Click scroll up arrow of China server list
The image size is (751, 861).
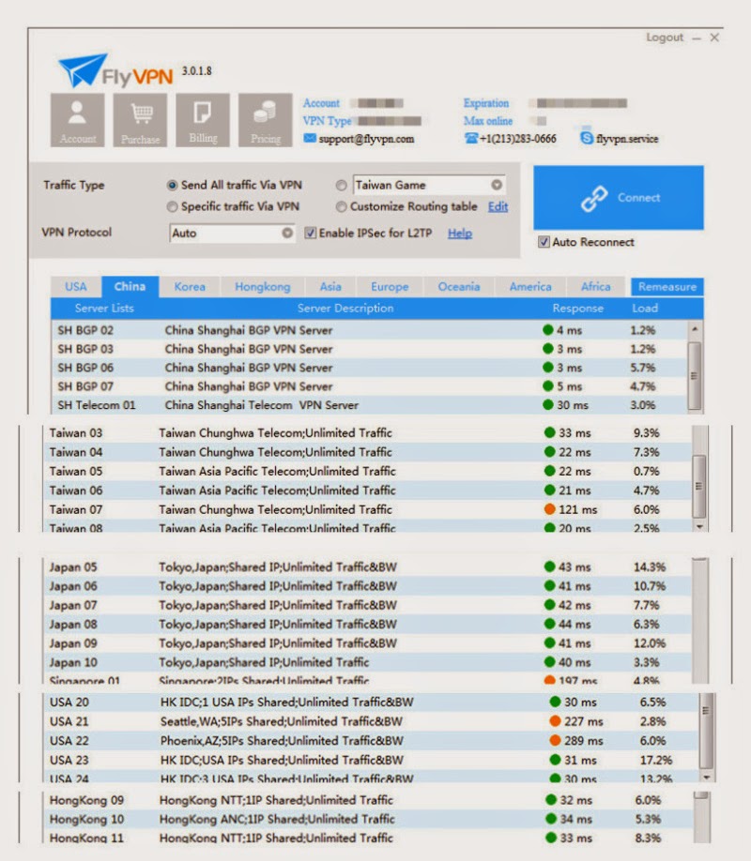click(695, 329)
